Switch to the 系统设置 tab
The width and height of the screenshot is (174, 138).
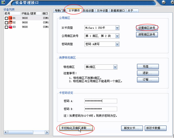[x=88, y=11]
